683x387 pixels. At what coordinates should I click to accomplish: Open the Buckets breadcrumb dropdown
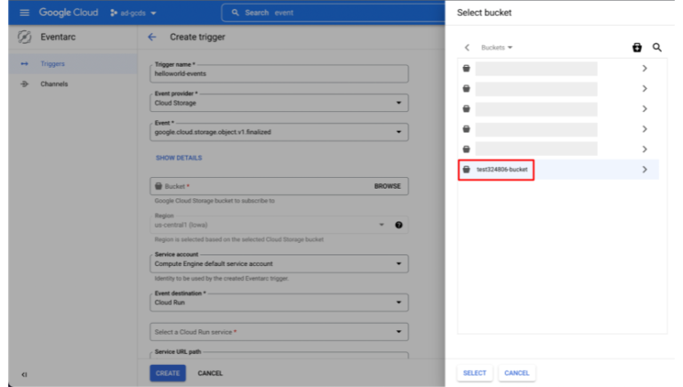[496, 47]
